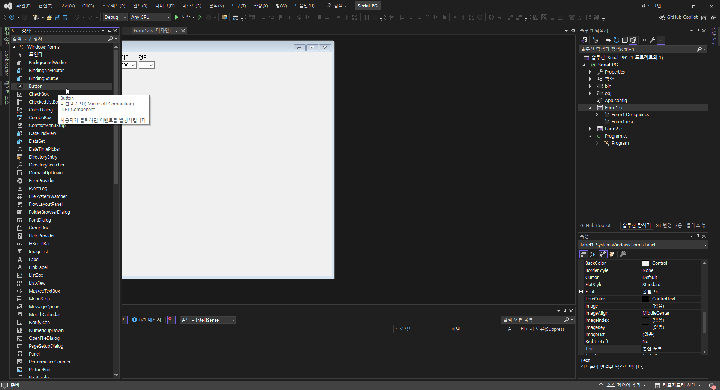This screenshot has height=390, width=720.
Task: Click 리포지토리 선택 in status bar
Action: [678, 385]
